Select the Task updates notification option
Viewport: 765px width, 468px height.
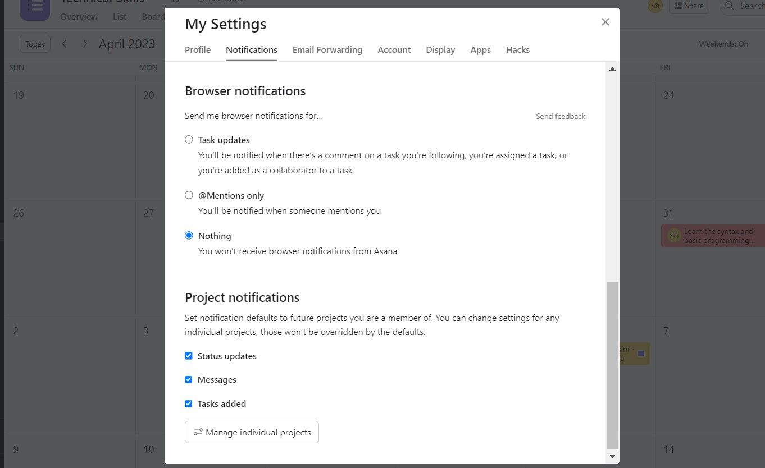pyautogui.click(x=189, y=139)
